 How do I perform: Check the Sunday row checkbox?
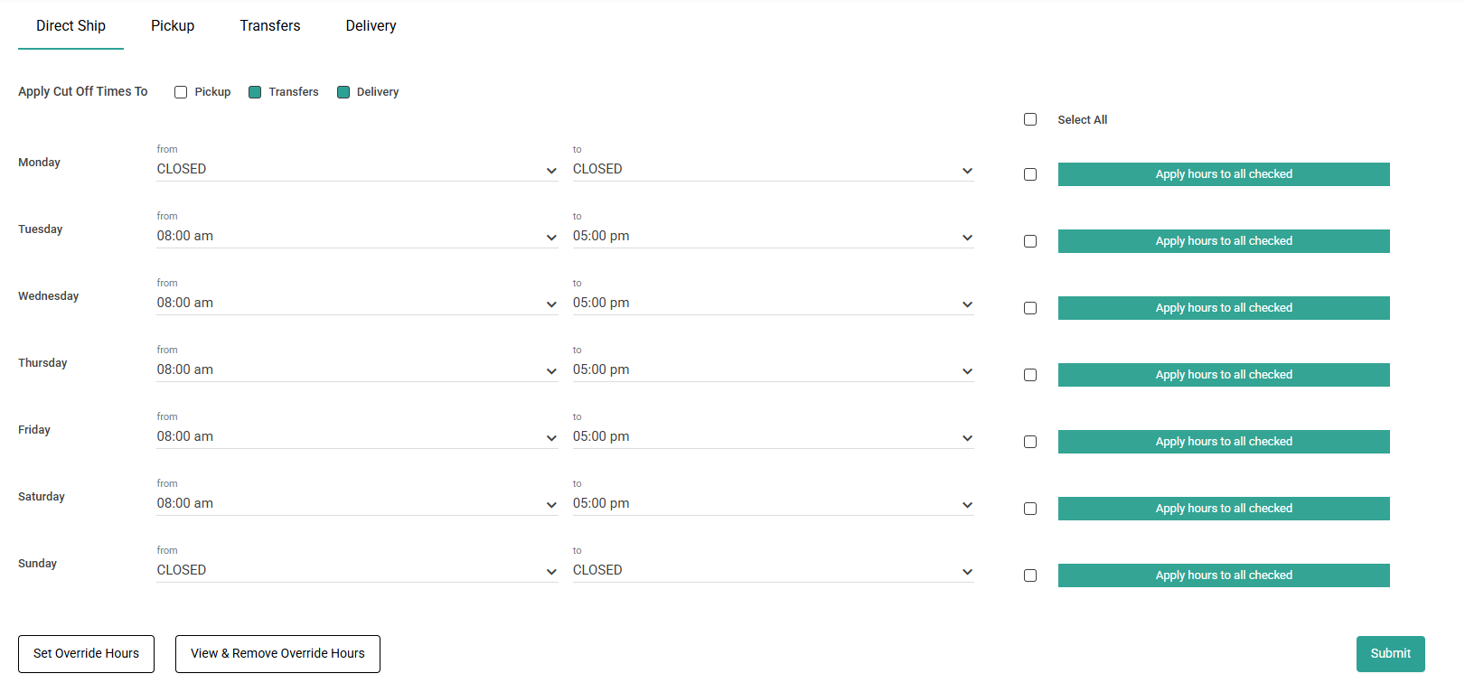pyautogui.click(x=1030, y=575)
